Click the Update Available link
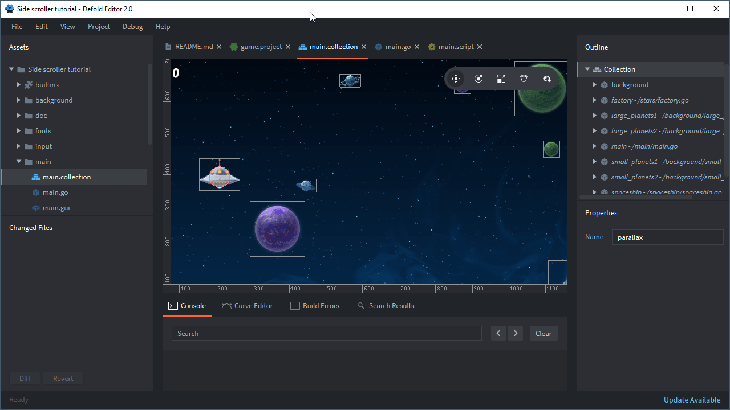The width and height of the screenshot is (730, 410). (692, 400)
